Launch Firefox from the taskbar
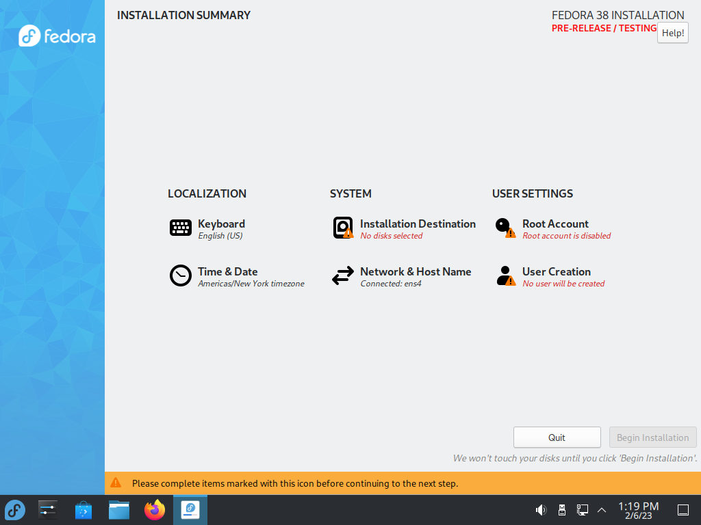Image resolution: width=701 pixels, height=525 pixels. 155,510
